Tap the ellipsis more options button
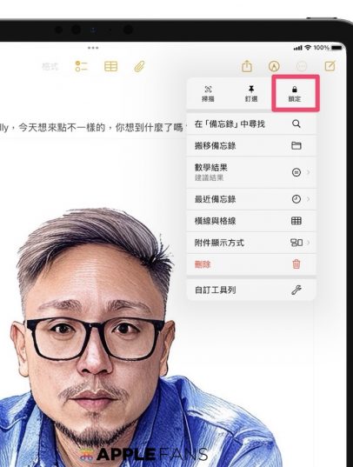The width and height of the screenshot is (353, 467). (302, 66)
